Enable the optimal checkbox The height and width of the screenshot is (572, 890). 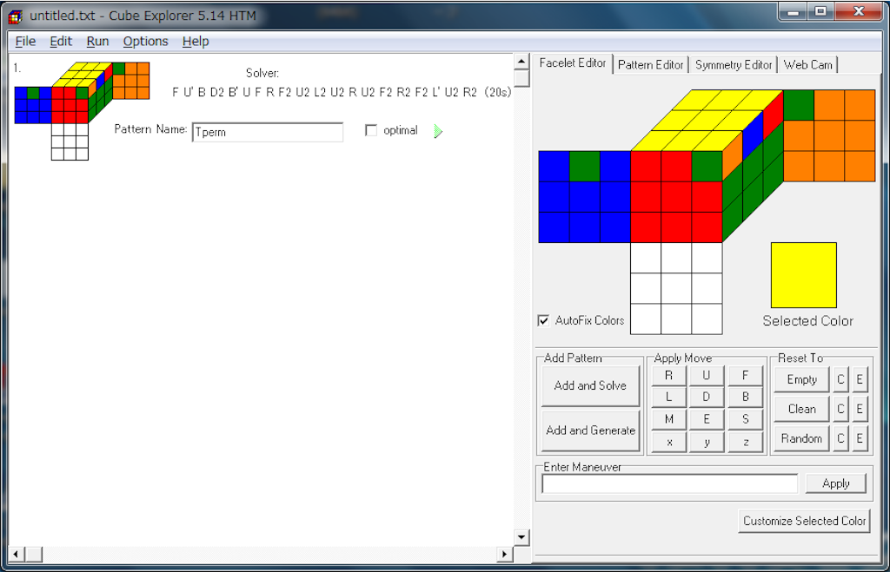coord(370,130)
